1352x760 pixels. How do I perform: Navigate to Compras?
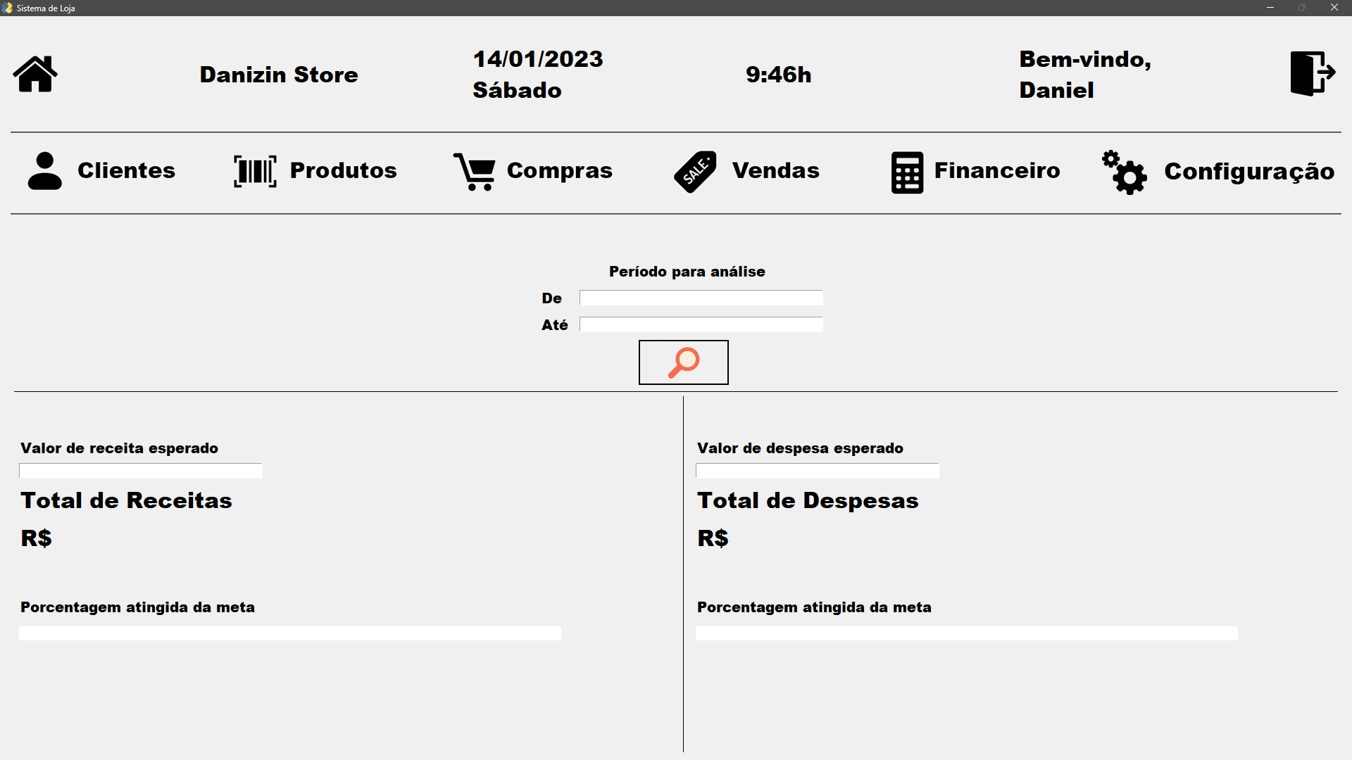click(x=559, y=170)
